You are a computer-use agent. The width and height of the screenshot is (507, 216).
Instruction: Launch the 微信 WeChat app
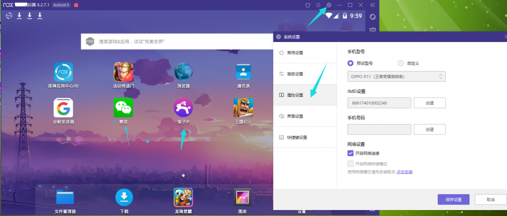click(x=123, y=108)
